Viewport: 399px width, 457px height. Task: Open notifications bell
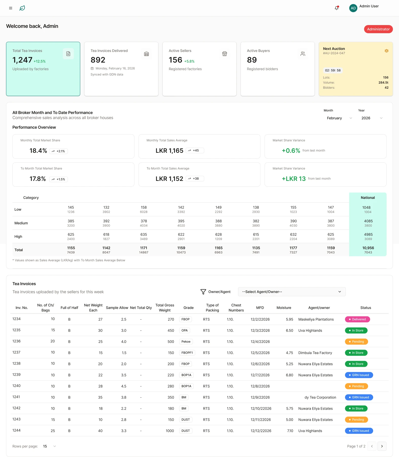(337, 8)
